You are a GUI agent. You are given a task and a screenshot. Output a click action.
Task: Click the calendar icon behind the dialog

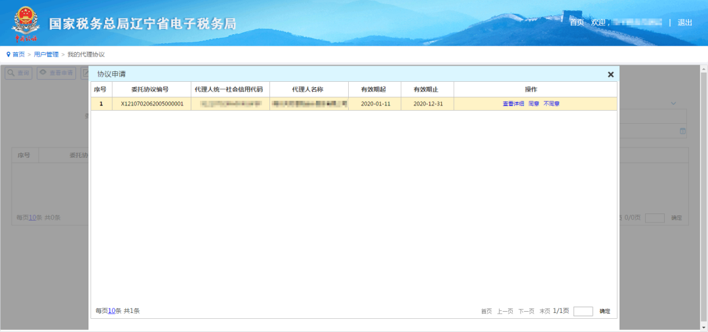pyautogui.click(x=682, y=131)
